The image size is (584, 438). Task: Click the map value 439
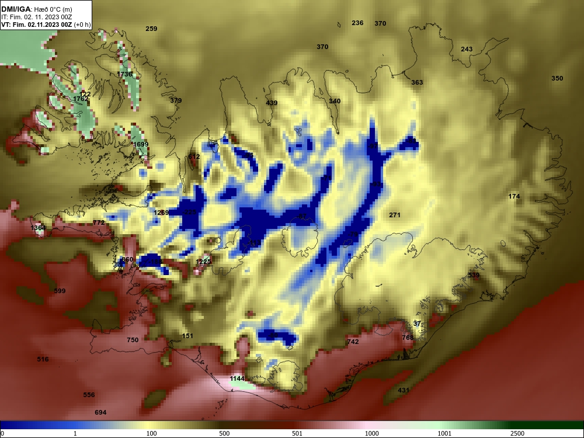pyautogui.click(x=272, y=103)
